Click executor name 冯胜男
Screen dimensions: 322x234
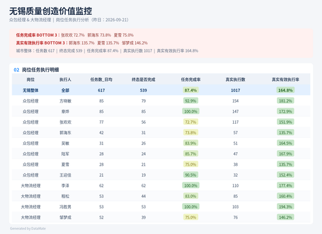(x=65, y=207)
